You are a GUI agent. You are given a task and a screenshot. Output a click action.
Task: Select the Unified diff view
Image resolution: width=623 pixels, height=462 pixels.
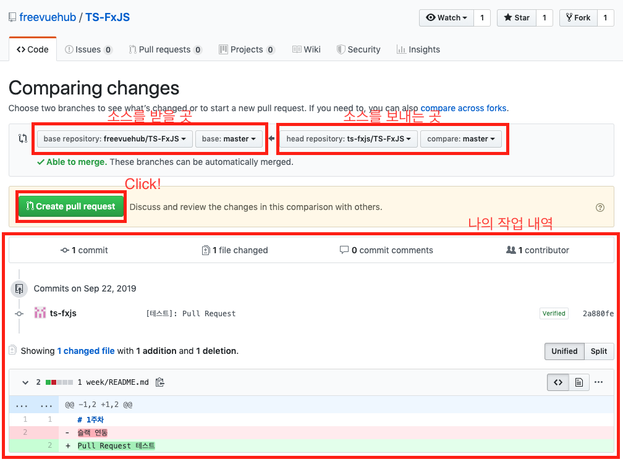point(564,351)
